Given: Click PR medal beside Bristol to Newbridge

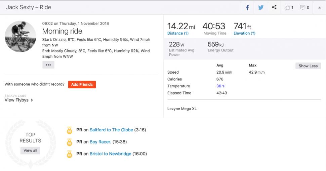Looking at the screenshot, I should [70, 155].
